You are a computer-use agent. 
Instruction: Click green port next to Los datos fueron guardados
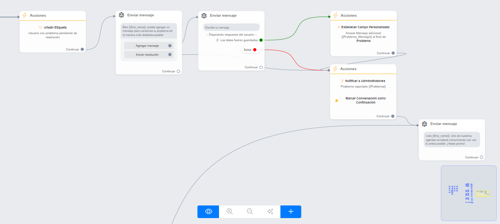261,40
